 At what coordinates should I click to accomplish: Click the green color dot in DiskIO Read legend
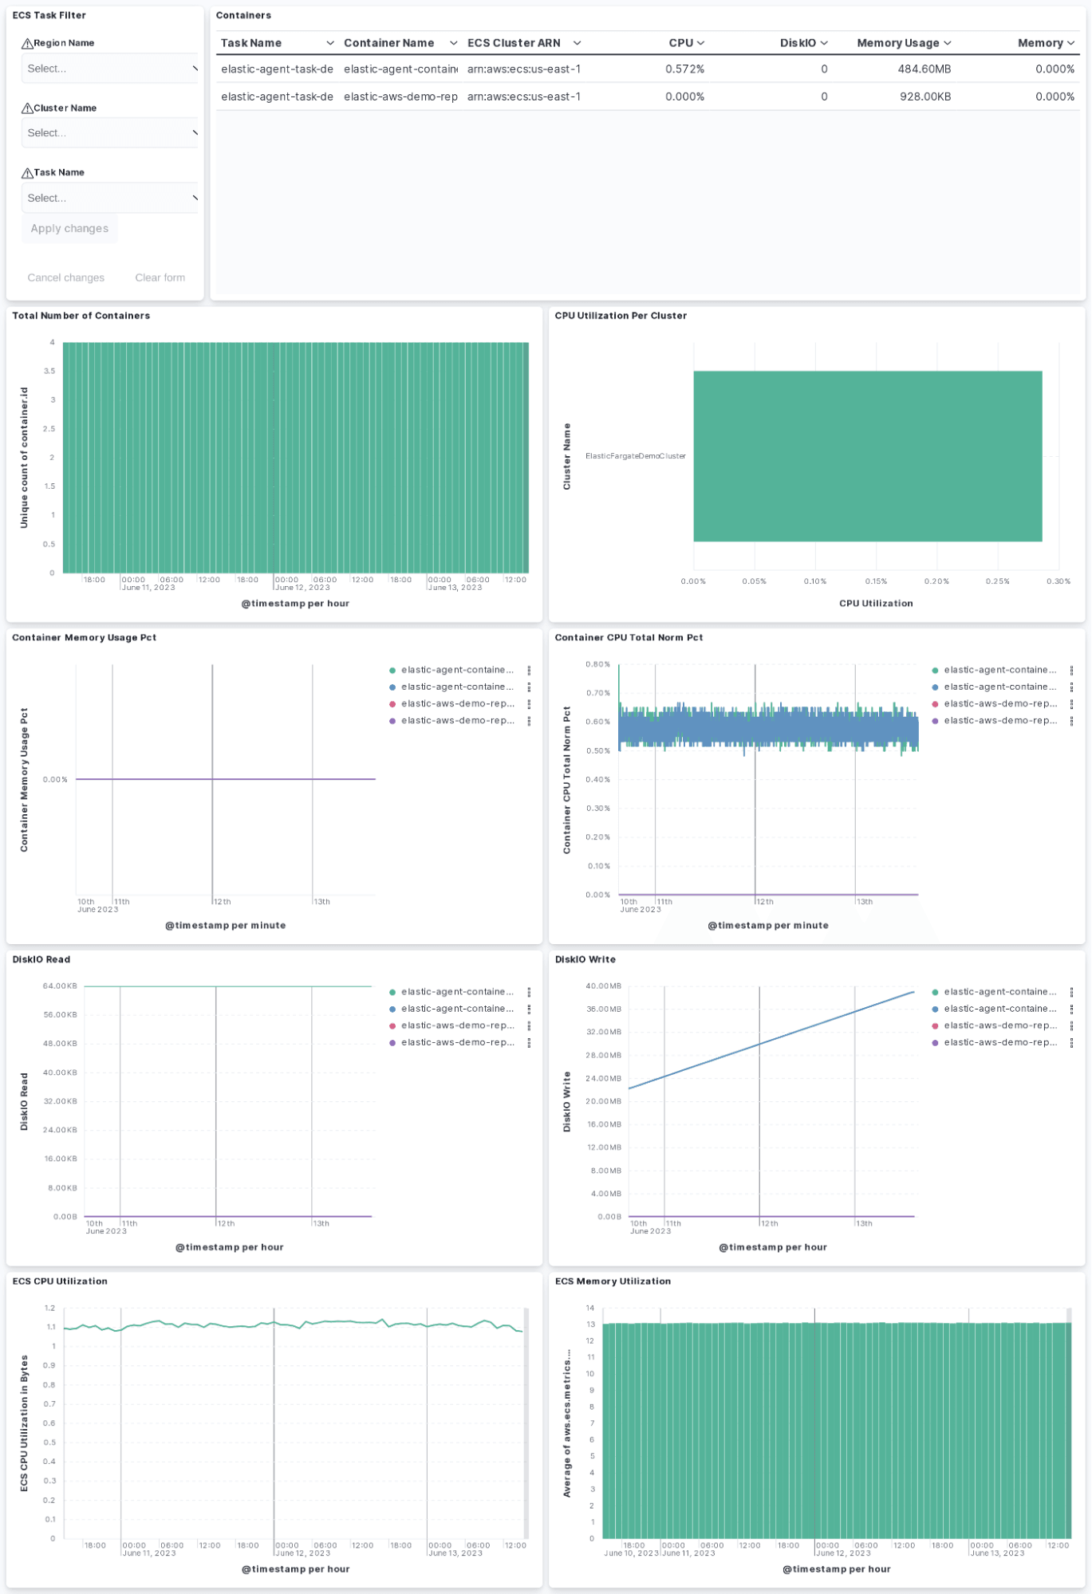click(x=392, y=993)
